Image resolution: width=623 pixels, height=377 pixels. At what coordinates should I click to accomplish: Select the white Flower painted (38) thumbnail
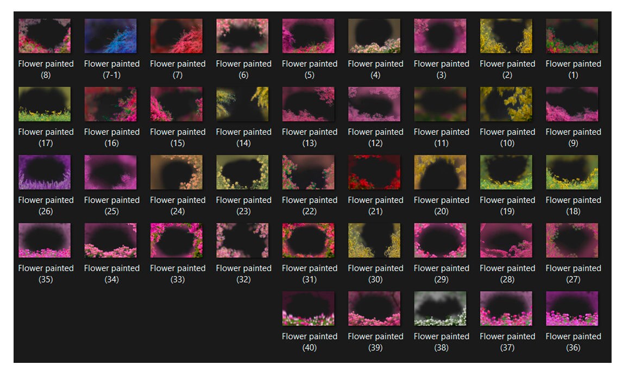[x=440, y=308]
